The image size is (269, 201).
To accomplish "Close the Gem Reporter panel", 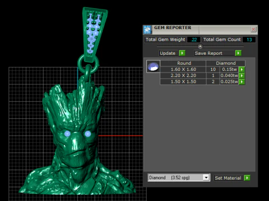I will click(x=253, y=30).
